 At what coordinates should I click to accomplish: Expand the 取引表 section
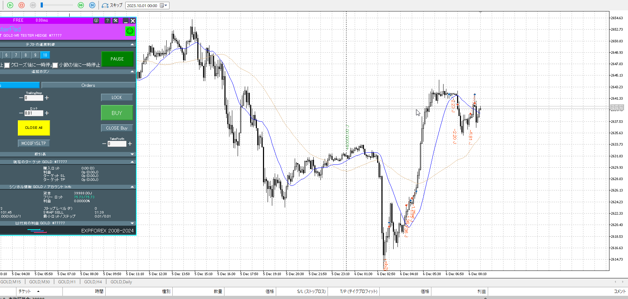(132, 154)
